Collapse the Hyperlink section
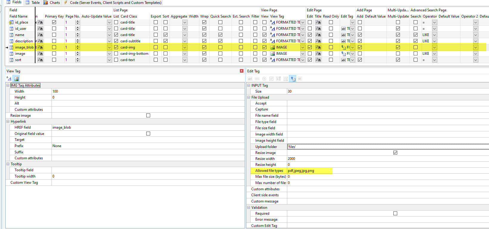This screenshot has height=229, width=489. click(8, 121)
